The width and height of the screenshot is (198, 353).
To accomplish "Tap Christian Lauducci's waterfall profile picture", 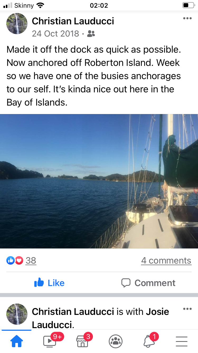I will pos(17,24).
